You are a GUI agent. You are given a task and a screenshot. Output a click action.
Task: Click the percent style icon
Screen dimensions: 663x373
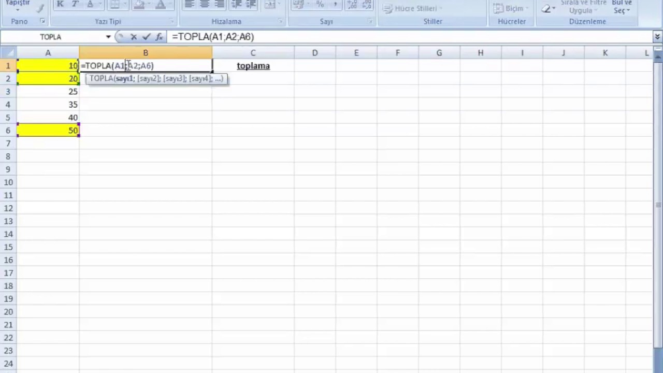point(320,5)
